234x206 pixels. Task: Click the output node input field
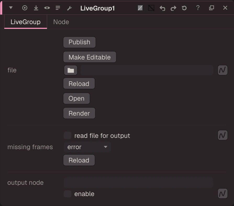point(139,182)
